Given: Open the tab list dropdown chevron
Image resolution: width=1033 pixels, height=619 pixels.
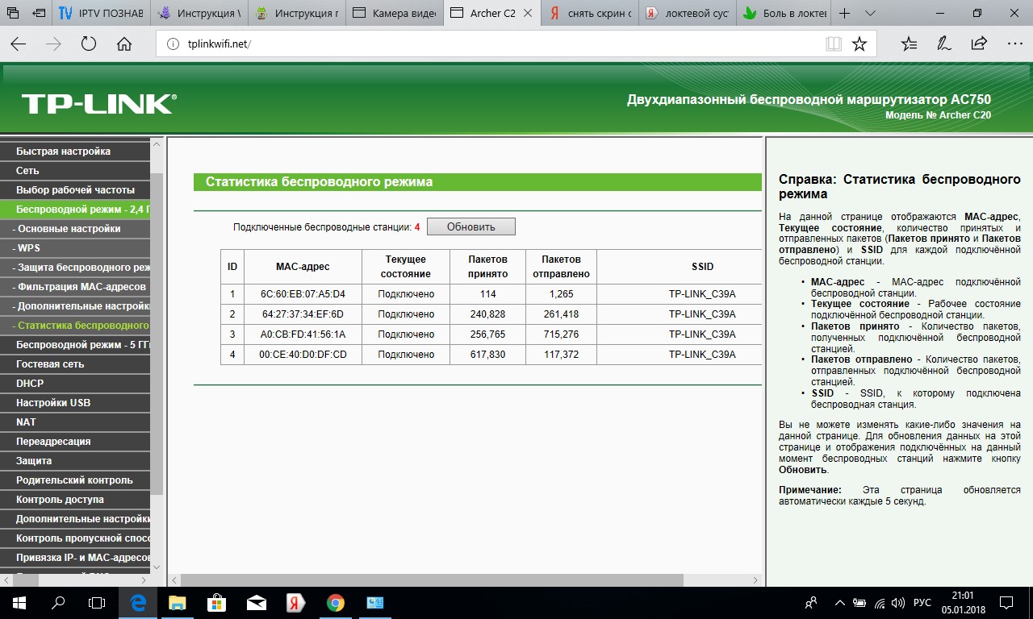Looking at the screenshot, I should point(870,14).
